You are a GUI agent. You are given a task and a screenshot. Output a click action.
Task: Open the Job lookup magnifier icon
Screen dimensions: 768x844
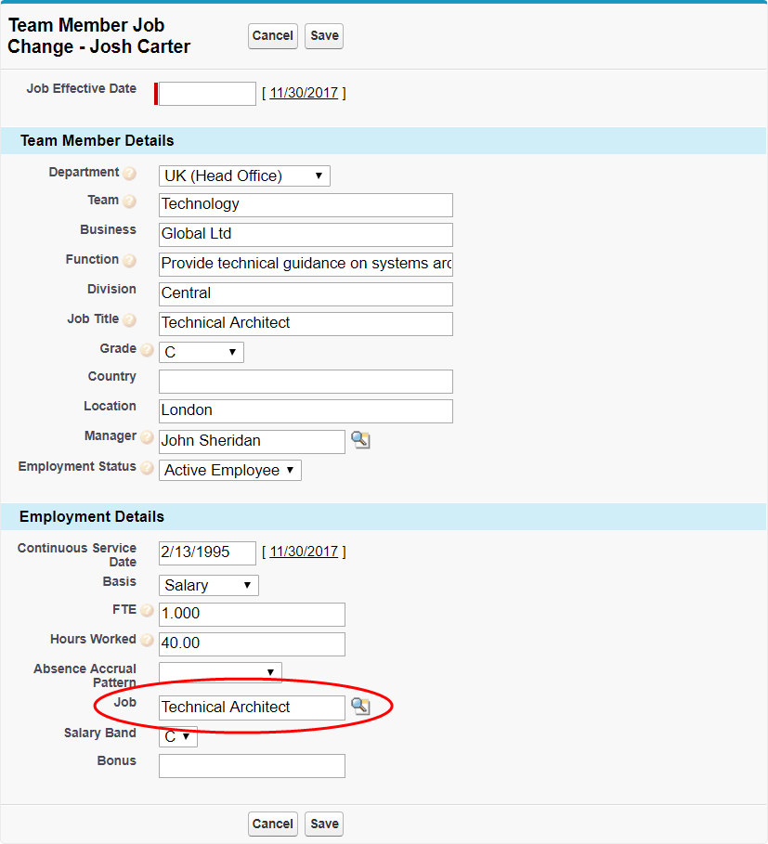point(360,707)
